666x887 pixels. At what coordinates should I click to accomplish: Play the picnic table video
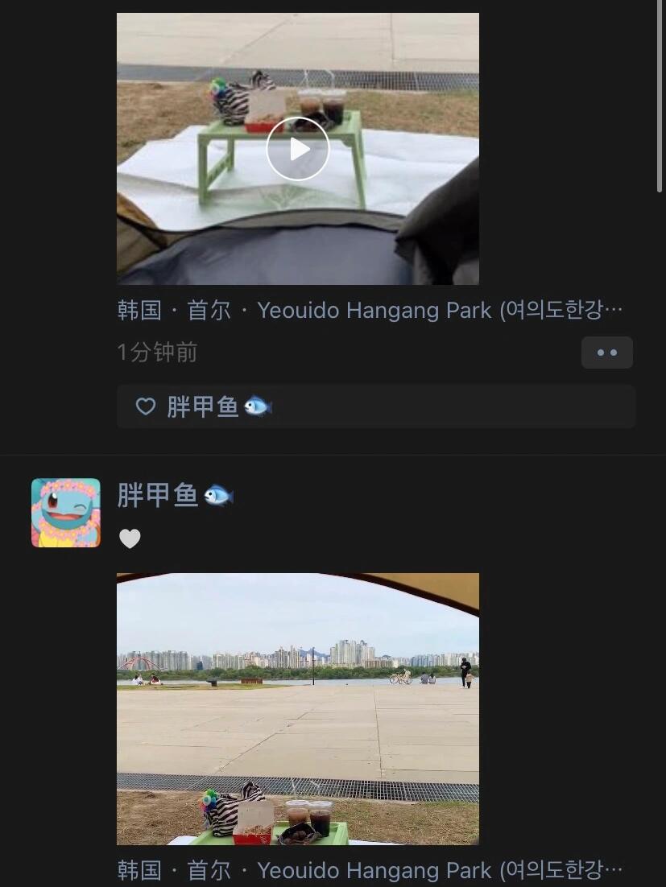(x=298, y=149)
